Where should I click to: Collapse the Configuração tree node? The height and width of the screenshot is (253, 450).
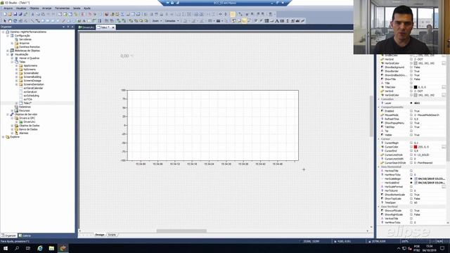(x=8, y=36)
